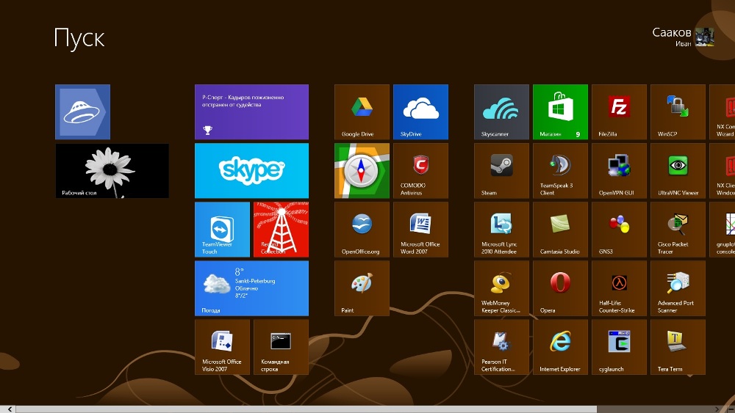Launch TeamViewer Touch tile

point(222,229)
